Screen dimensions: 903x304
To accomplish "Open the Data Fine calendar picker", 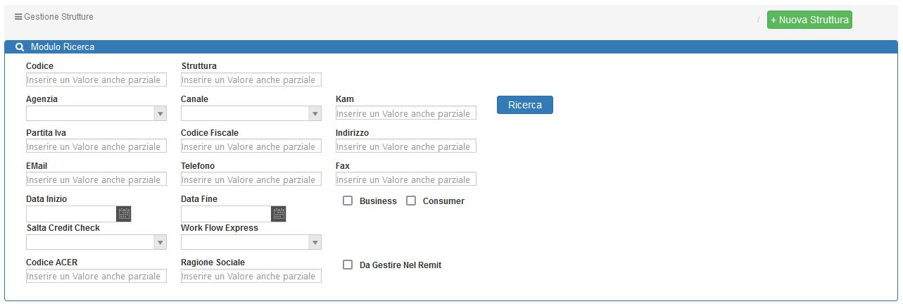I will 279,214.
